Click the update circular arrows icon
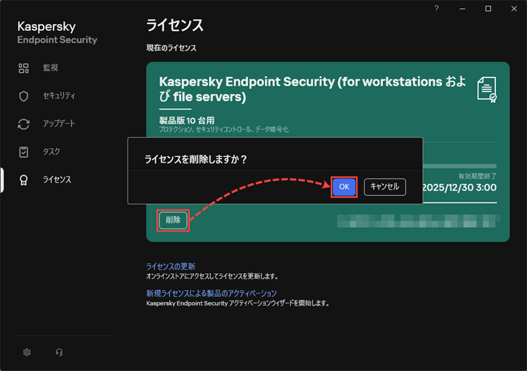The height and width of the screenshot is (371, 527). point(23,124)
